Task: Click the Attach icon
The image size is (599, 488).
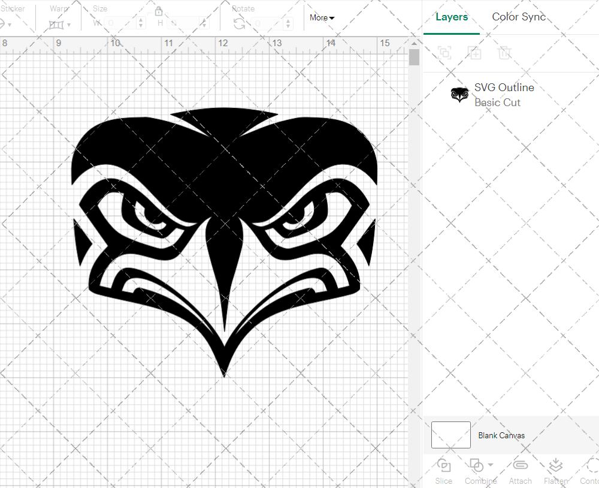Action: coord(520,466)
